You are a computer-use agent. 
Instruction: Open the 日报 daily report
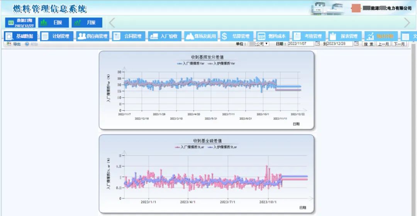coord(53,22)
